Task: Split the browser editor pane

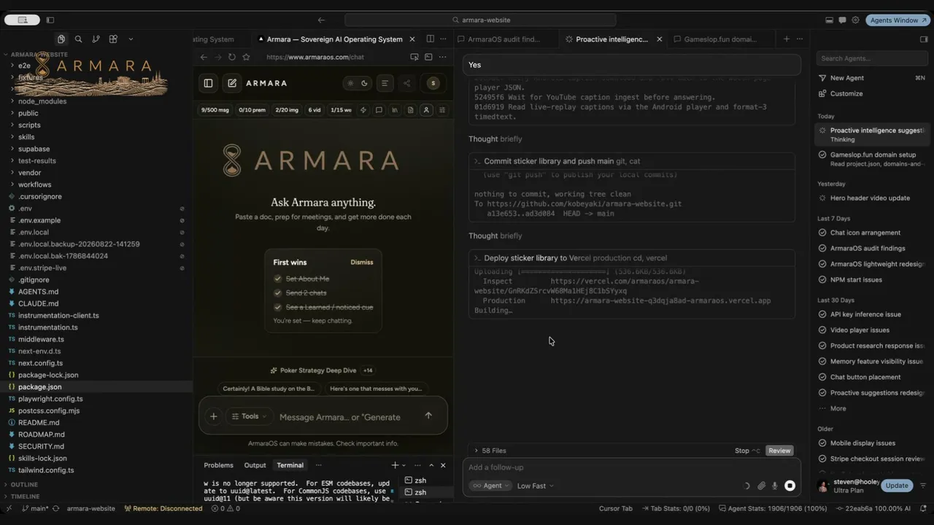Action: [431, 39]
